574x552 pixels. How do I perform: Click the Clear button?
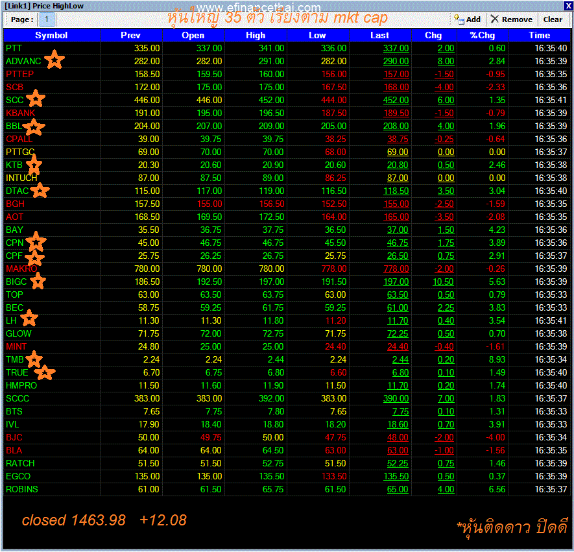coord(553,19)
